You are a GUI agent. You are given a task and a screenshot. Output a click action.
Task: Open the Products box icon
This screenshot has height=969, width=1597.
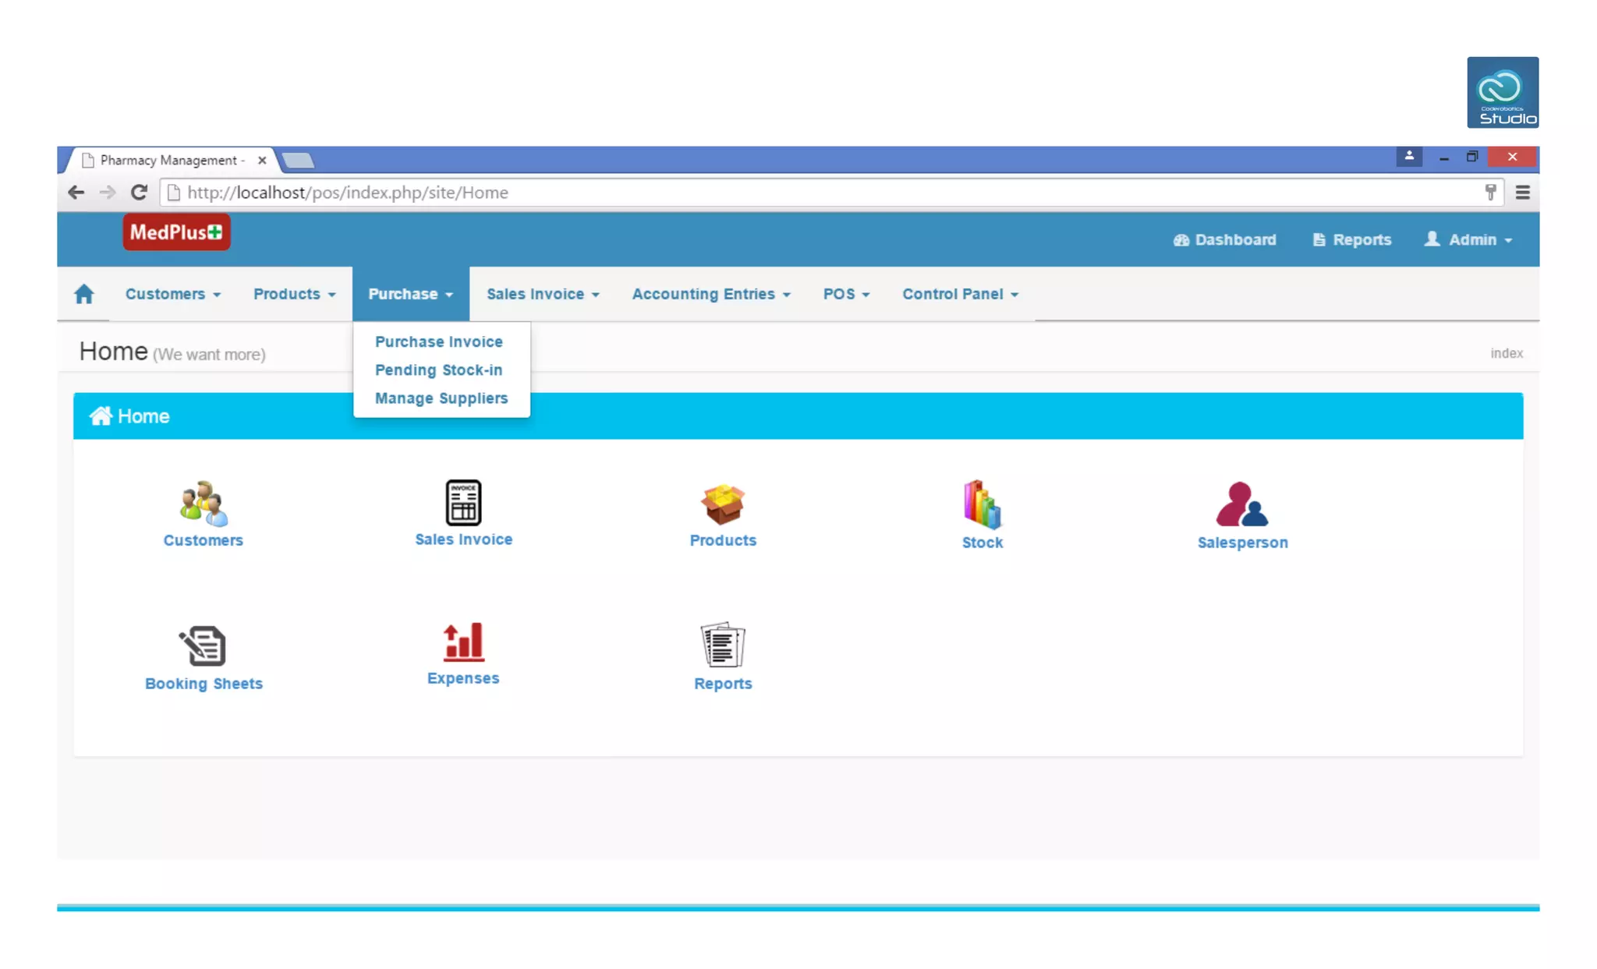click(x=722, y=503)
